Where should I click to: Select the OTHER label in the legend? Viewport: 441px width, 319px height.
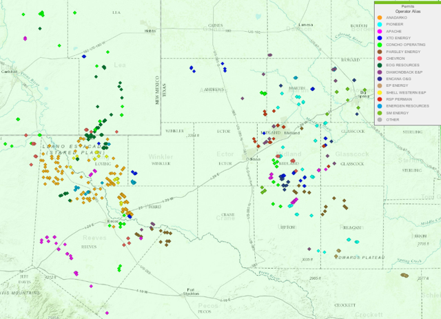[392, 120]
